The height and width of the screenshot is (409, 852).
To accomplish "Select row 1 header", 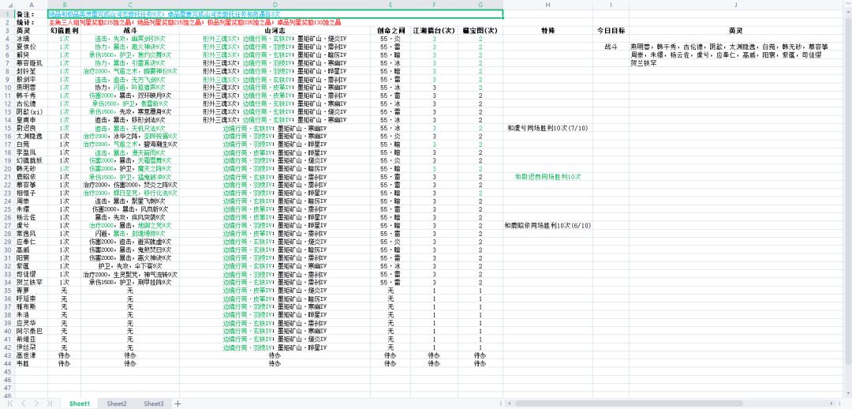I will pyautogui.click(x=7, y=13).
